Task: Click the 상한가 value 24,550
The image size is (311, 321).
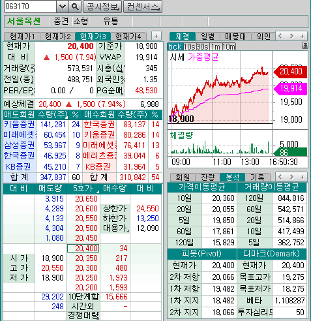Action: (147, 209)
